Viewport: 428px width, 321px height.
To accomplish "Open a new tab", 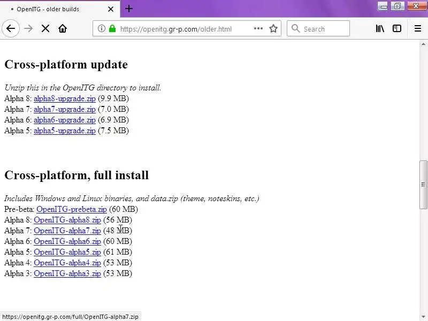I will pos(129,9).
